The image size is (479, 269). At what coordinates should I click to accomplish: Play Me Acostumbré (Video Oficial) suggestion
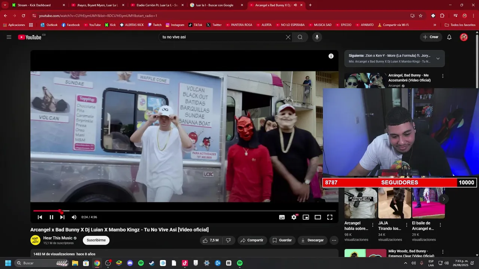point(409,78)
